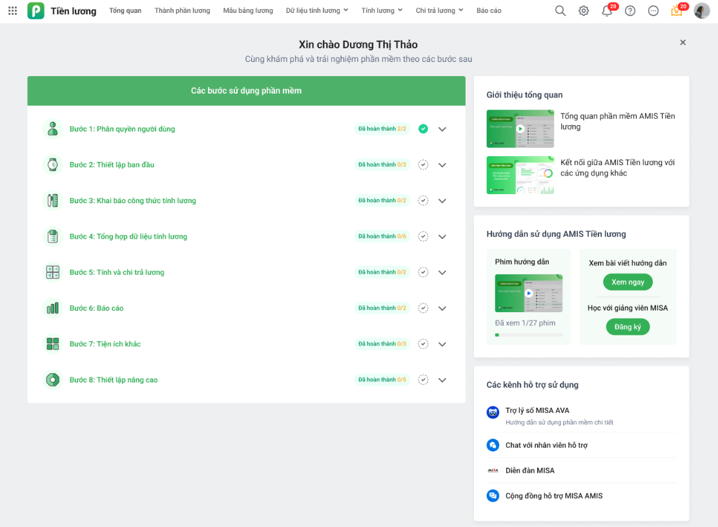Open the Chi trả lương dropdown menu
The image size is (718, 527).
[x=439, y=10]
